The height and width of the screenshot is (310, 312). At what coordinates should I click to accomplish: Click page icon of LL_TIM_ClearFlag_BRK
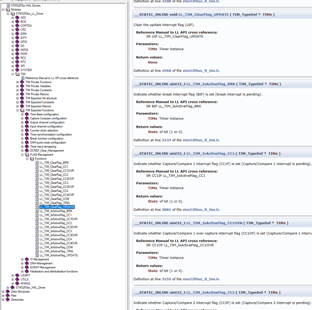pos(37,163)
